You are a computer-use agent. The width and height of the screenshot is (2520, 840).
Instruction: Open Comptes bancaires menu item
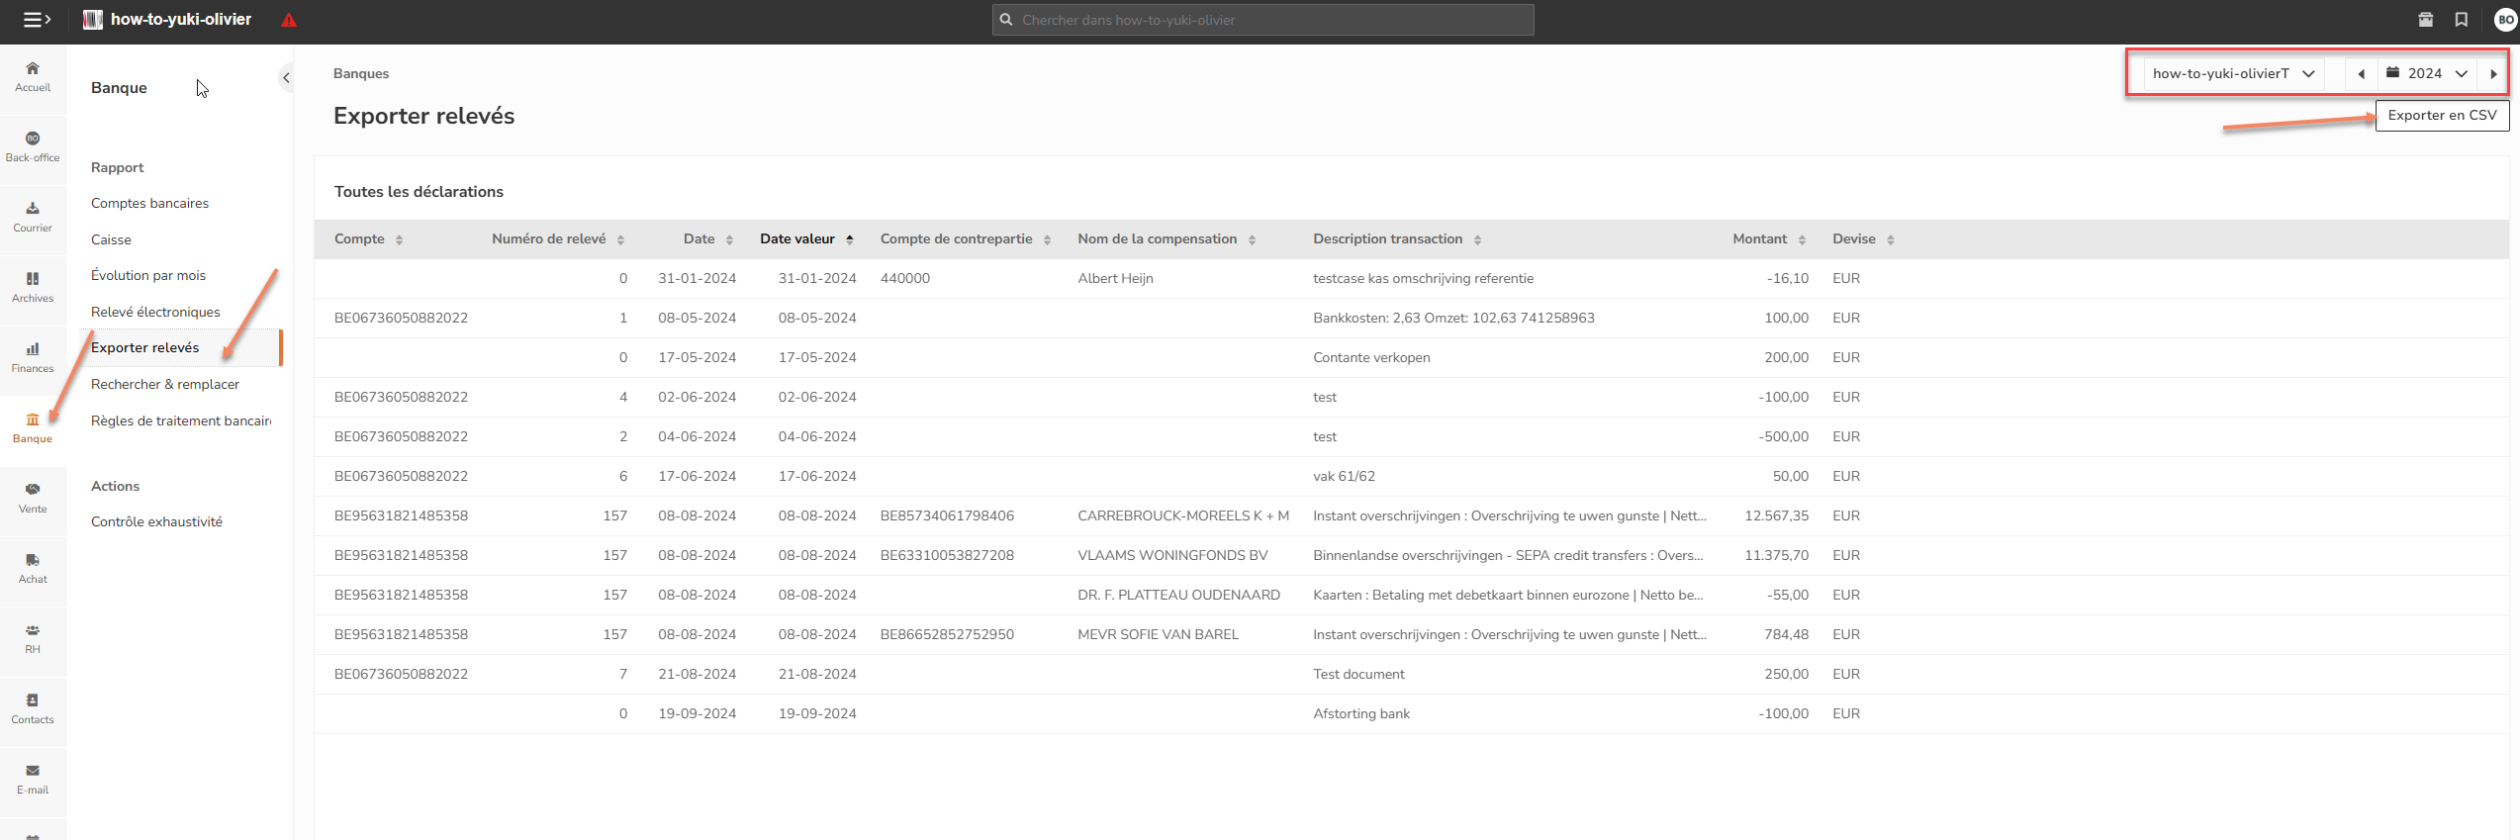coord(149,203)
